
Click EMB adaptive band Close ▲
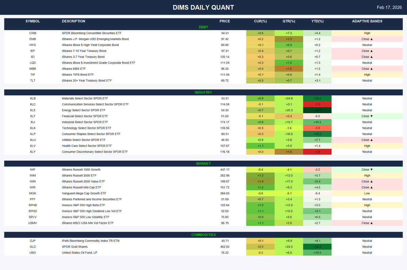367,39
